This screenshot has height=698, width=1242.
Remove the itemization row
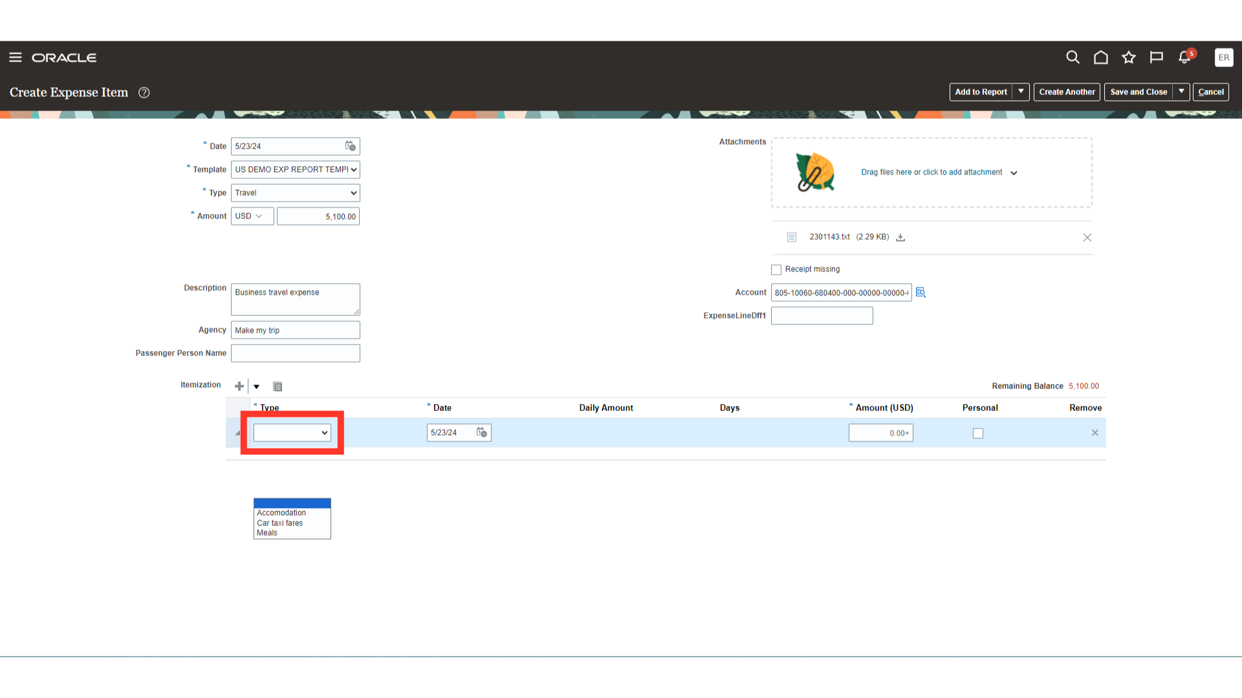click(1095, 433)
